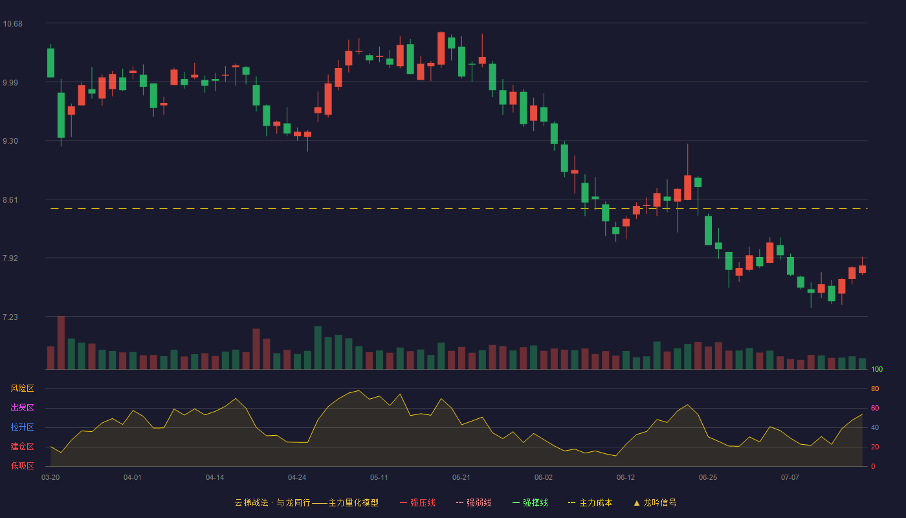Click the 05-21 date label

[x=461, y=477]
